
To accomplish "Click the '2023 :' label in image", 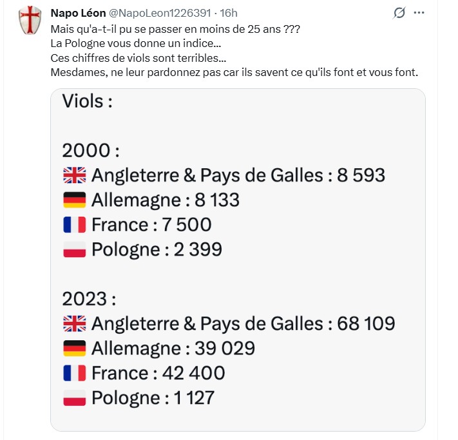I will point(89,299).
